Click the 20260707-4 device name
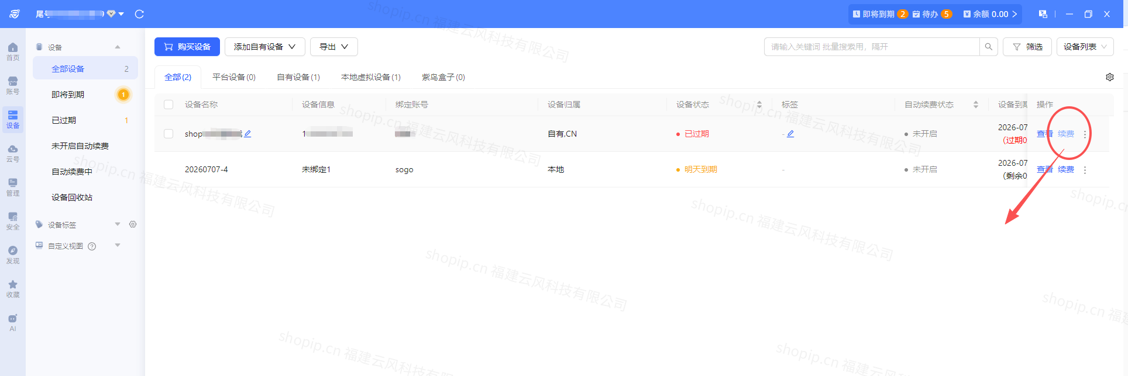 click(x=207, y=169)
